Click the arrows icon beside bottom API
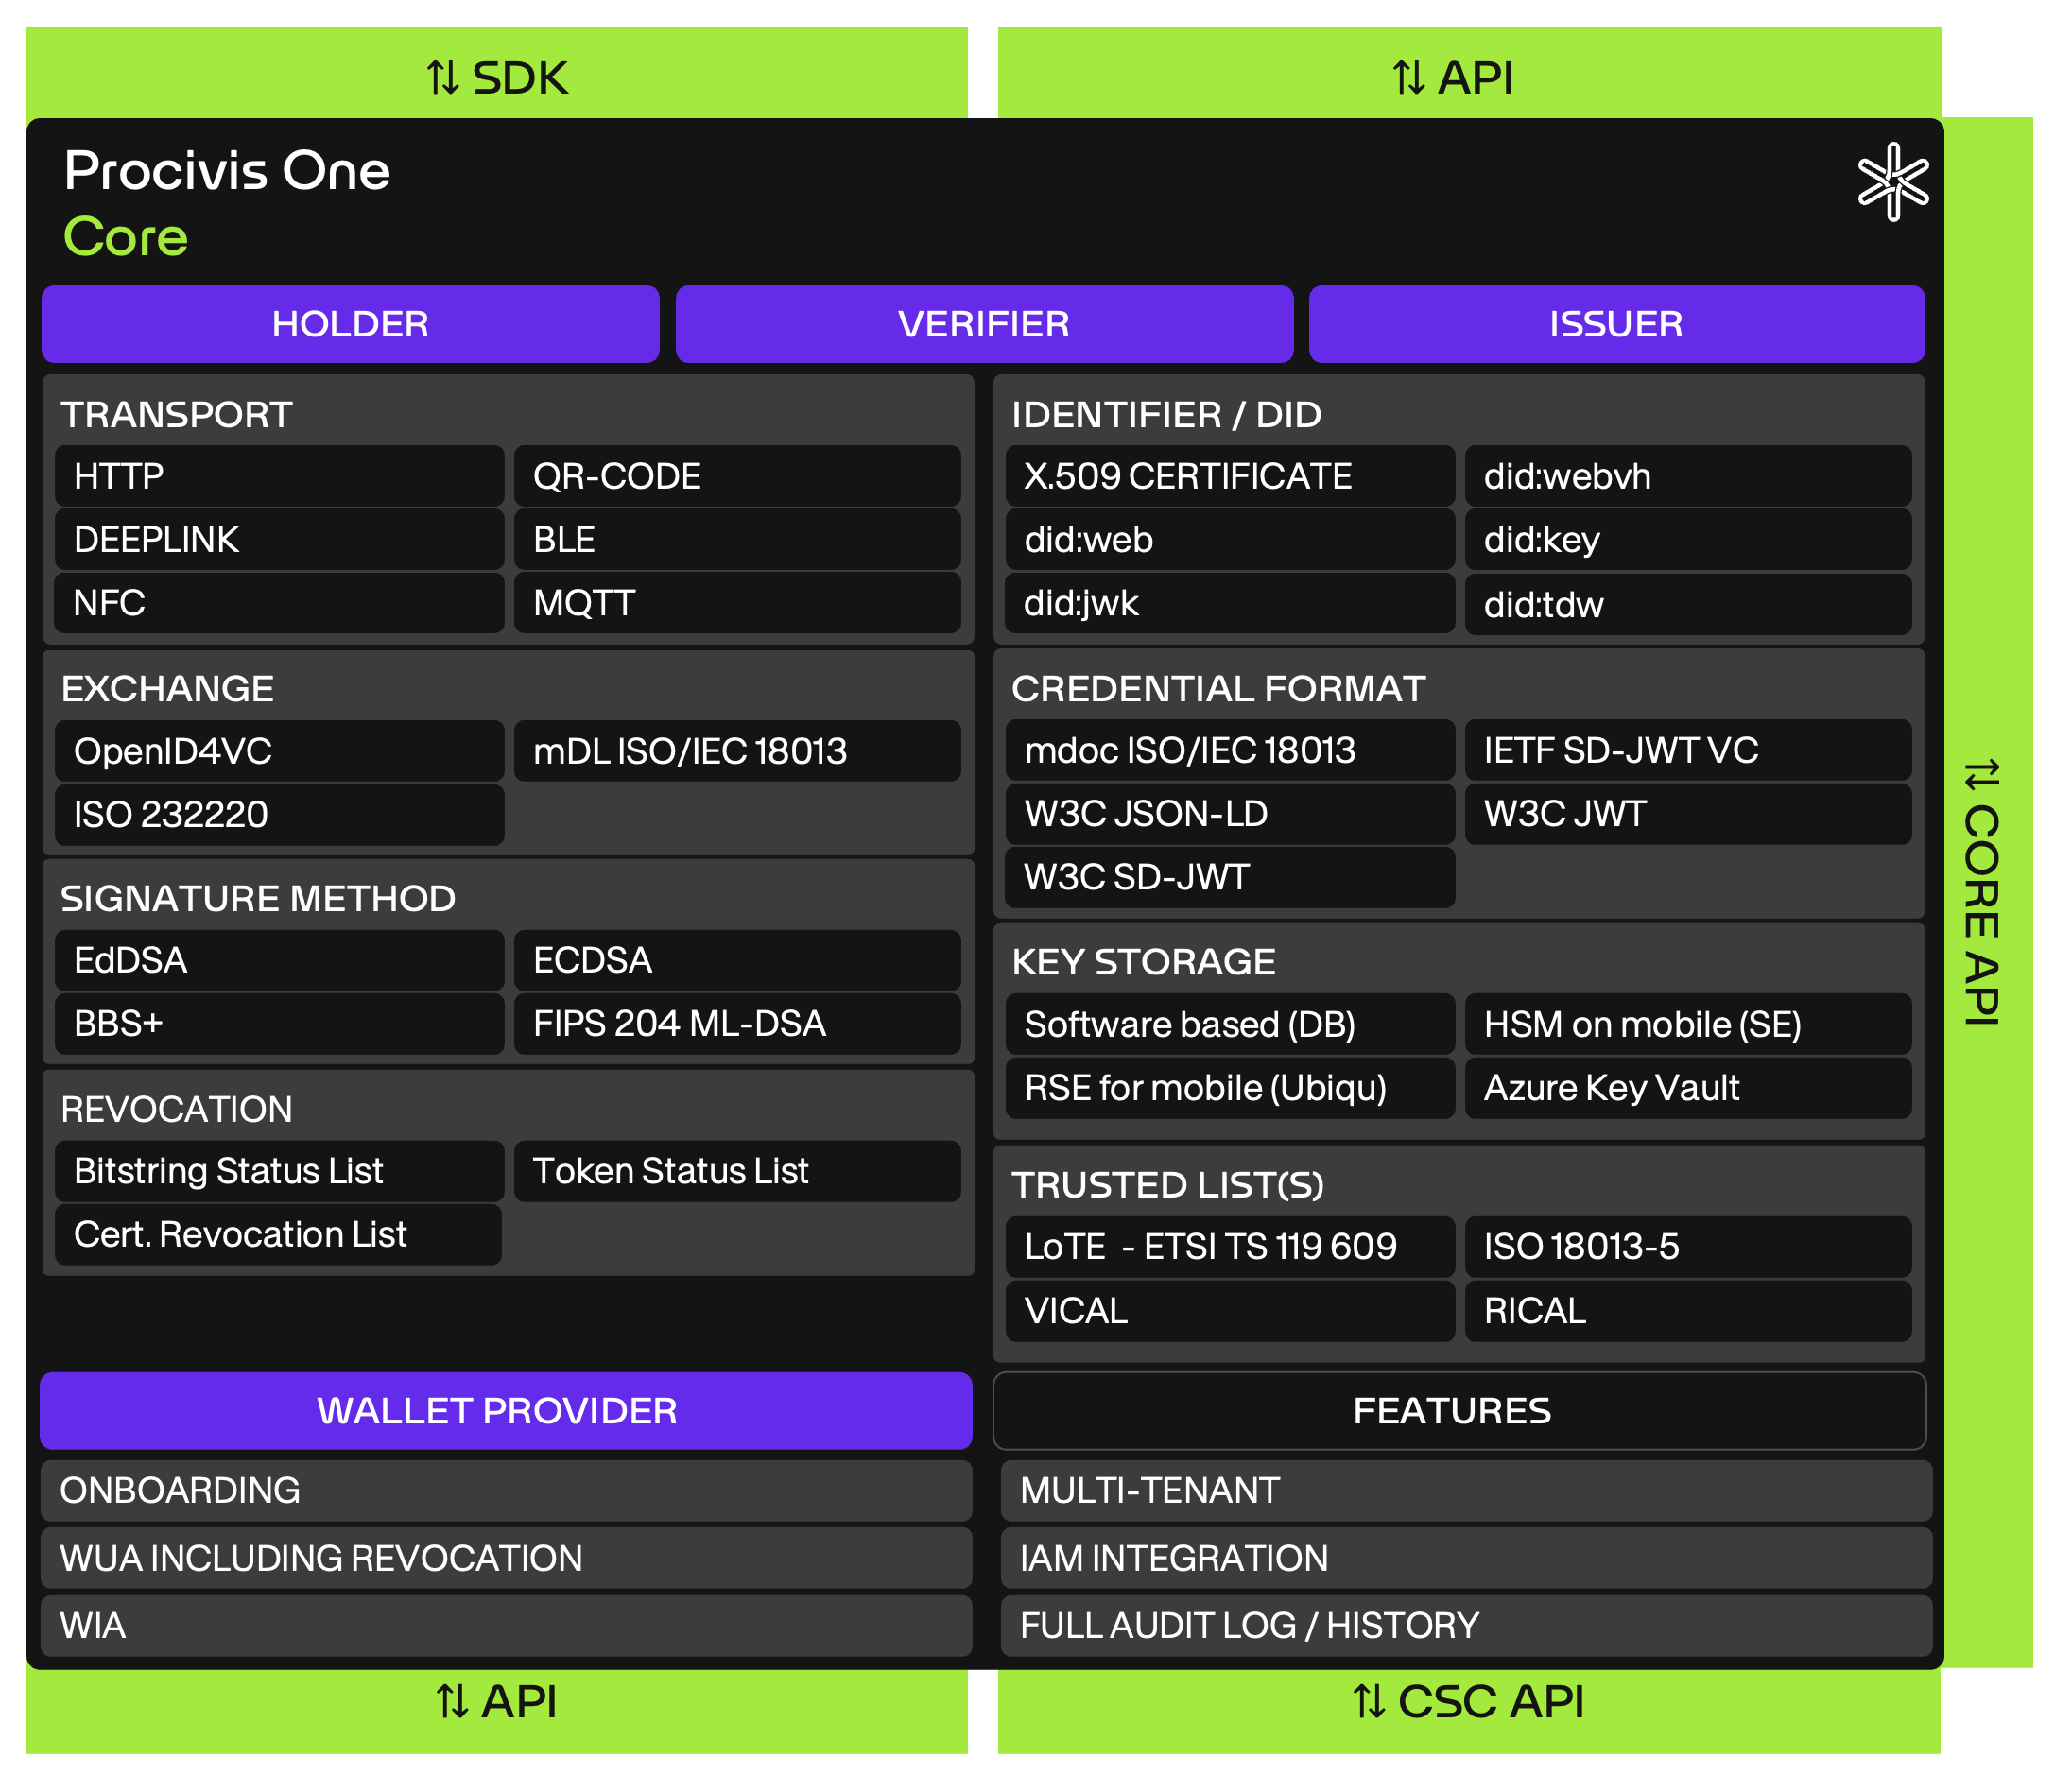This screenshot has width=2072, height=1775. (452, 1701)
